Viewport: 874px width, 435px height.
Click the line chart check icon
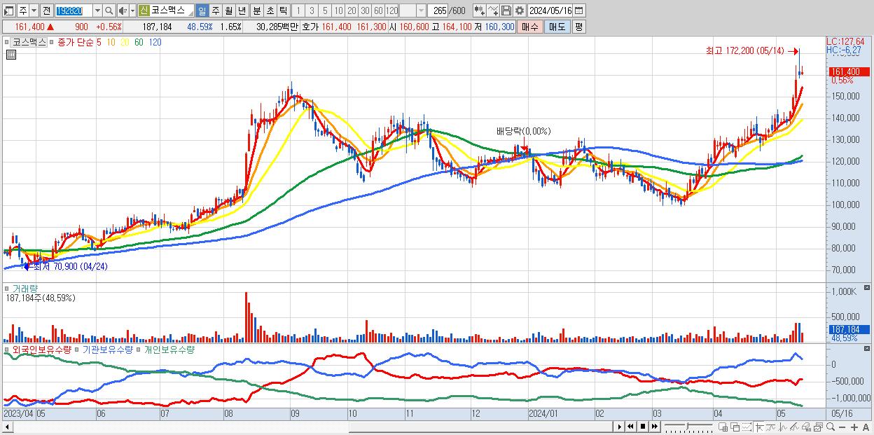click(493, 11)
